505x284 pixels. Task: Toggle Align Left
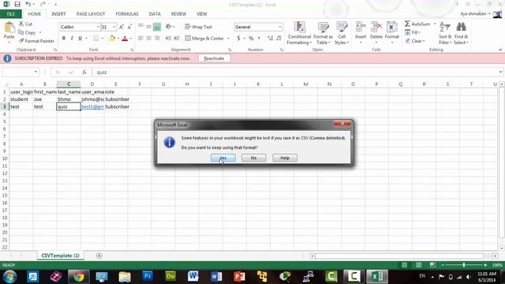pos(140,39)
